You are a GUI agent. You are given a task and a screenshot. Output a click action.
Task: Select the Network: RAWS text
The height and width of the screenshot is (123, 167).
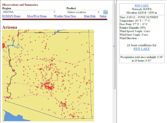pyautogui.click(x=142, y=9)
